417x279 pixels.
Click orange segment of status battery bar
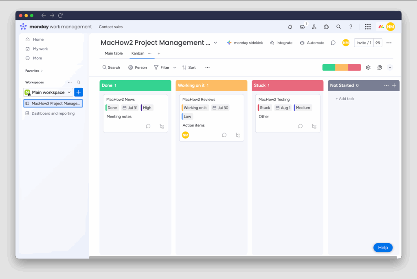point(342,68)
